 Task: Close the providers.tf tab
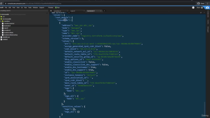point(68,11)
